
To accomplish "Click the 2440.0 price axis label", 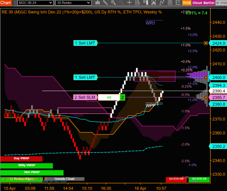I will (219, 23).
